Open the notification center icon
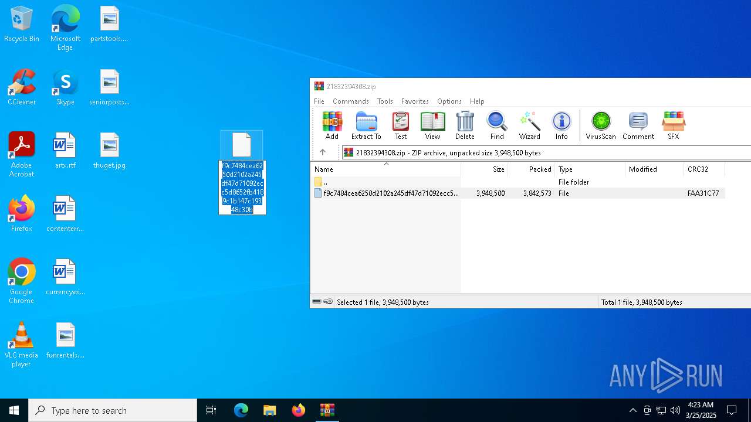751x422 pixels. click(732, 410)
